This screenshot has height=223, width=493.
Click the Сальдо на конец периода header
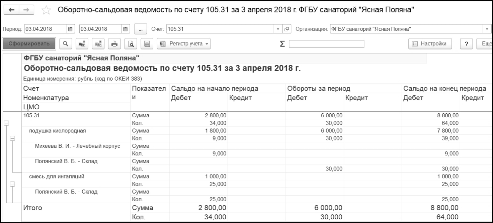(x=445, y=89)
